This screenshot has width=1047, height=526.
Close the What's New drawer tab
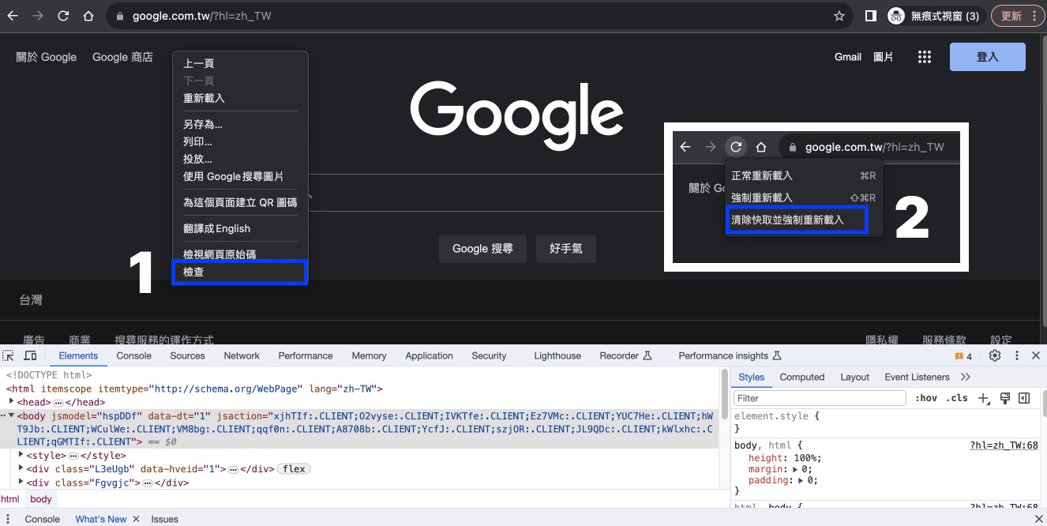[136, 519]
